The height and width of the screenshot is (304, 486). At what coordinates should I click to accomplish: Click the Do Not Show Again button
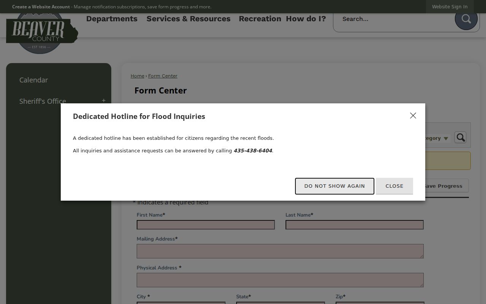point(335,186)
